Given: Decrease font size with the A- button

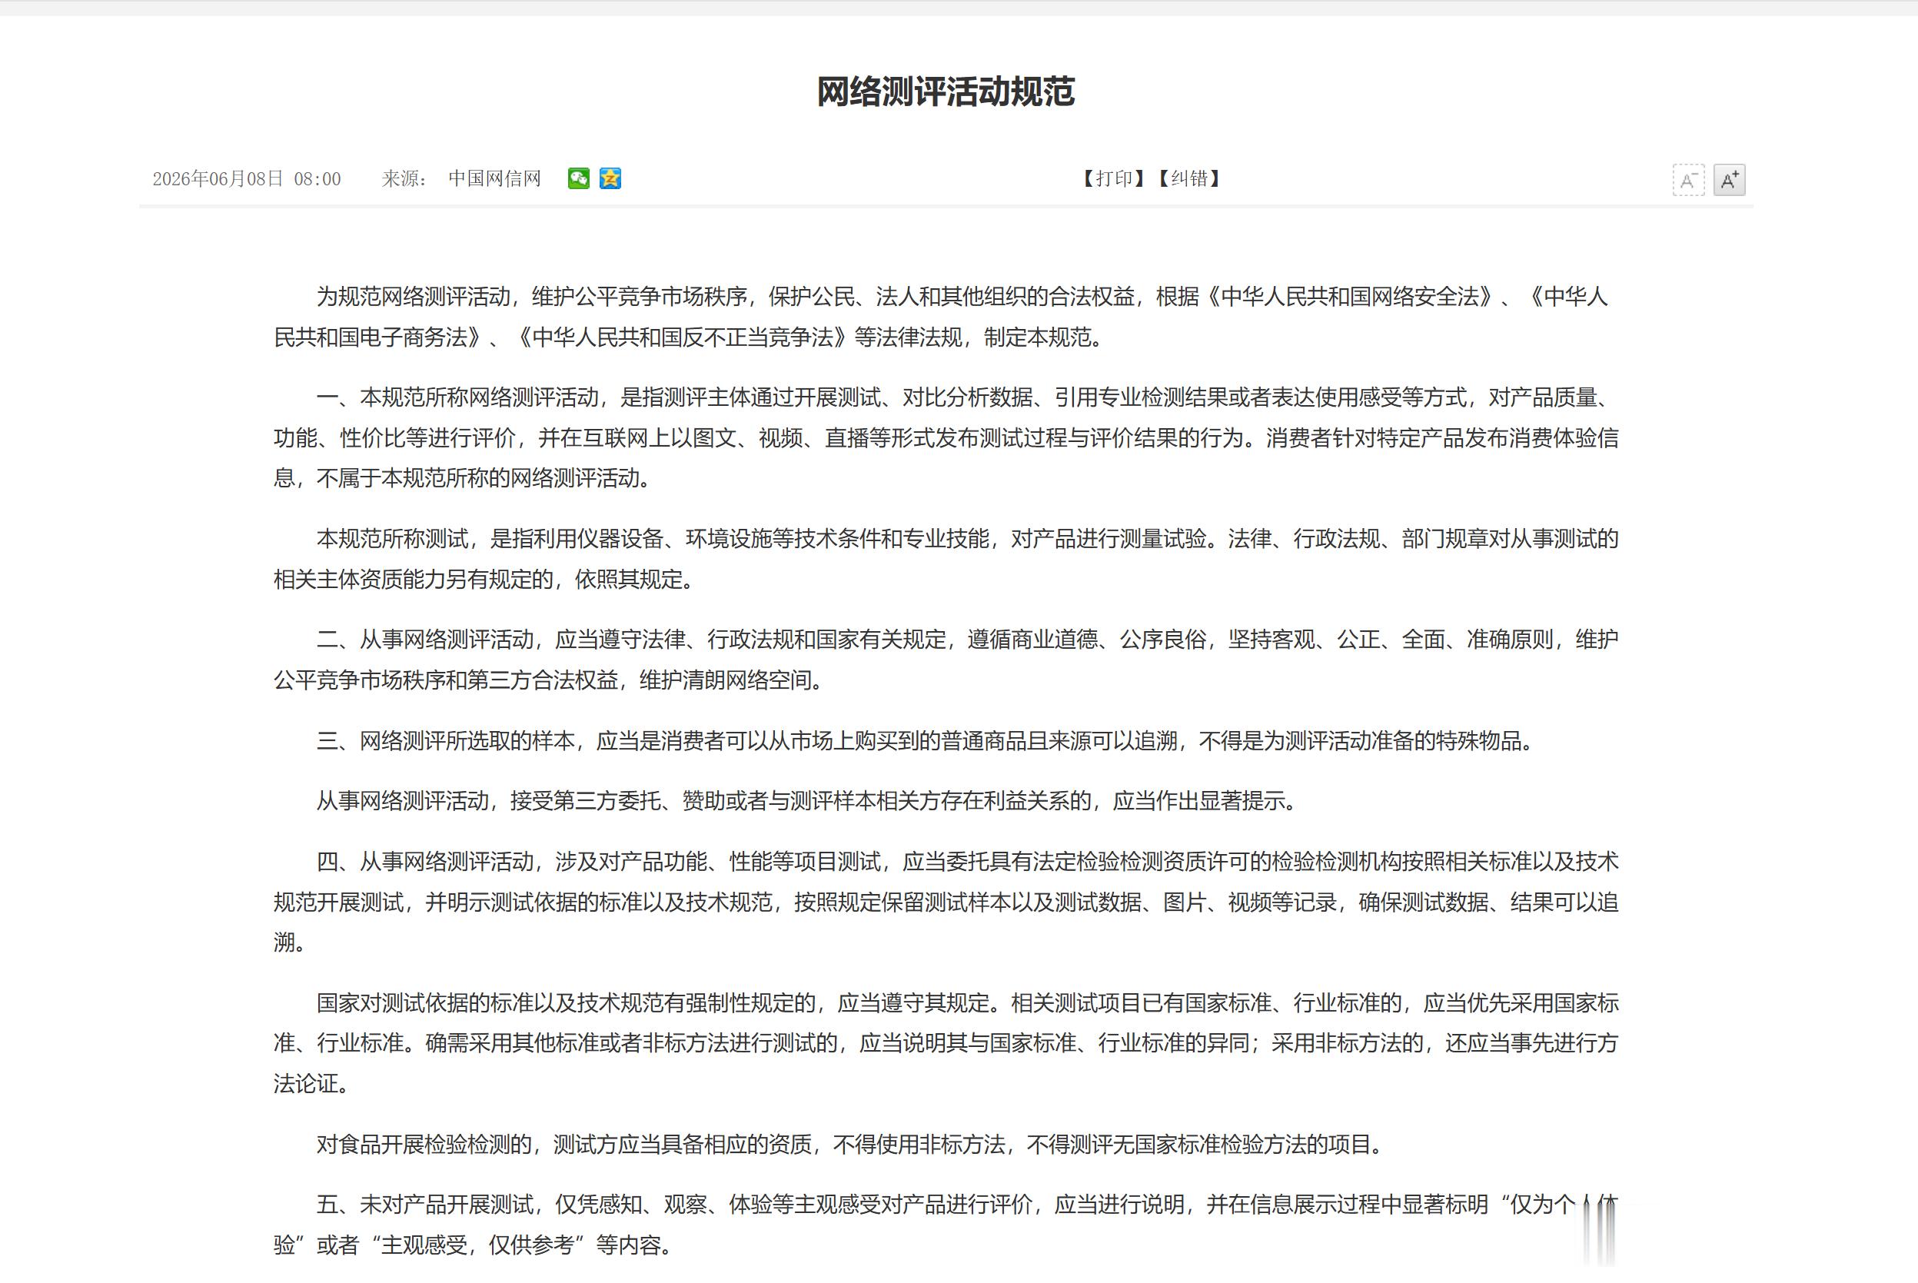Looking at the screenshot, I should click(x=1688, y=180).
